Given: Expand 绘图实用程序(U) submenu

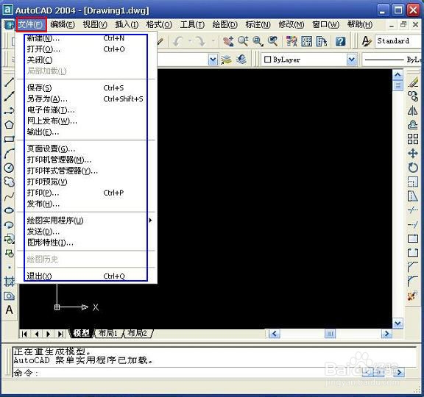Looking at the screenshot, I should [86, 221].
